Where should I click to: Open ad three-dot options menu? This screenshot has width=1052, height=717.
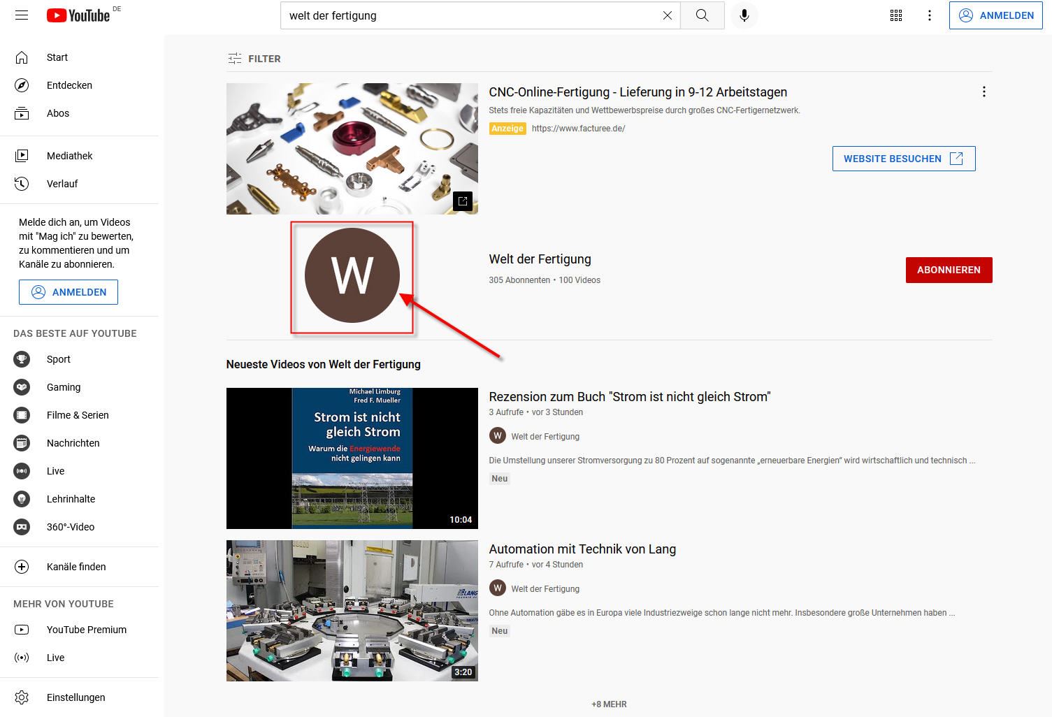click(x=984, y=92)
